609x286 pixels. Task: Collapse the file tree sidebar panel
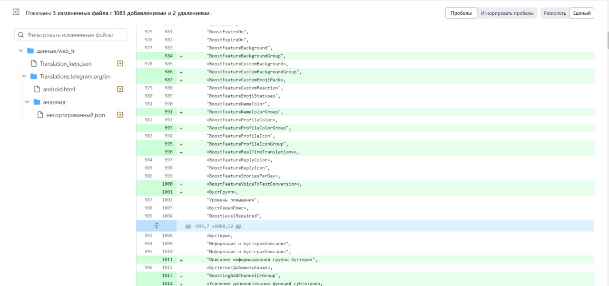[16, 13]
